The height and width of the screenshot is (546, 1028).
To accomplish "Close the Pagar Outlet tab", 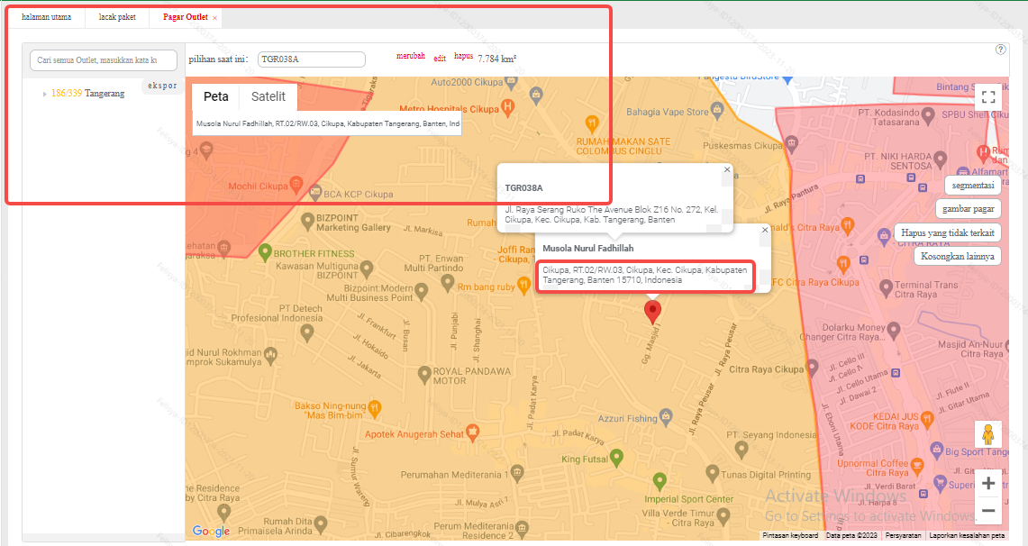I will [215, 18].
